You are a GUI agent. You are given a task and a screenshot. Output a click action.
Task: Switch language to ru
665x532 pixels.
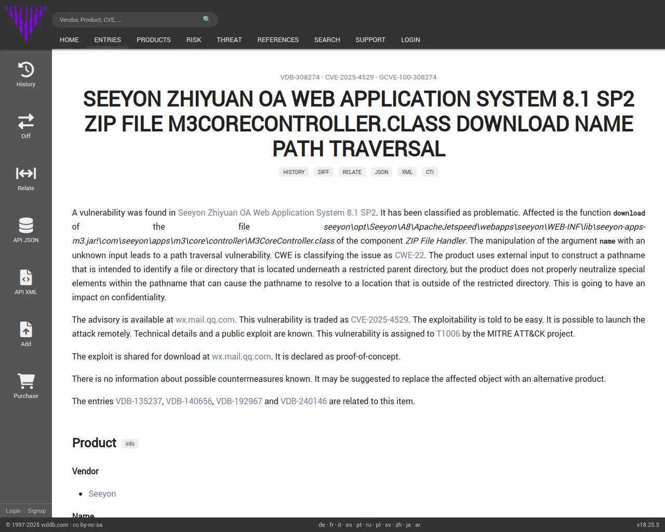point(368,525)
